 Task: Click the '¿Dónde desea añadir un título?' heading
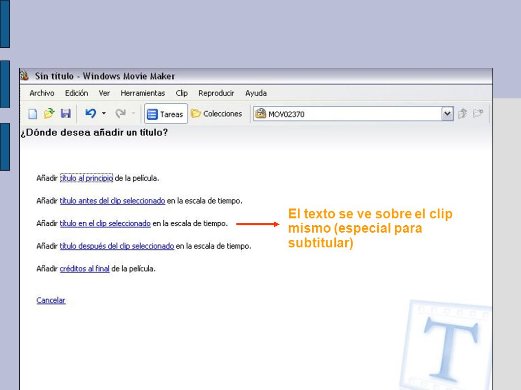(94, 132)
